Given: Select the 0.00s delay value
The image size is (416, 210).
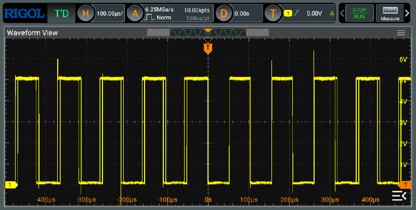Looking at the screenshot, I should tap(242, 13).
